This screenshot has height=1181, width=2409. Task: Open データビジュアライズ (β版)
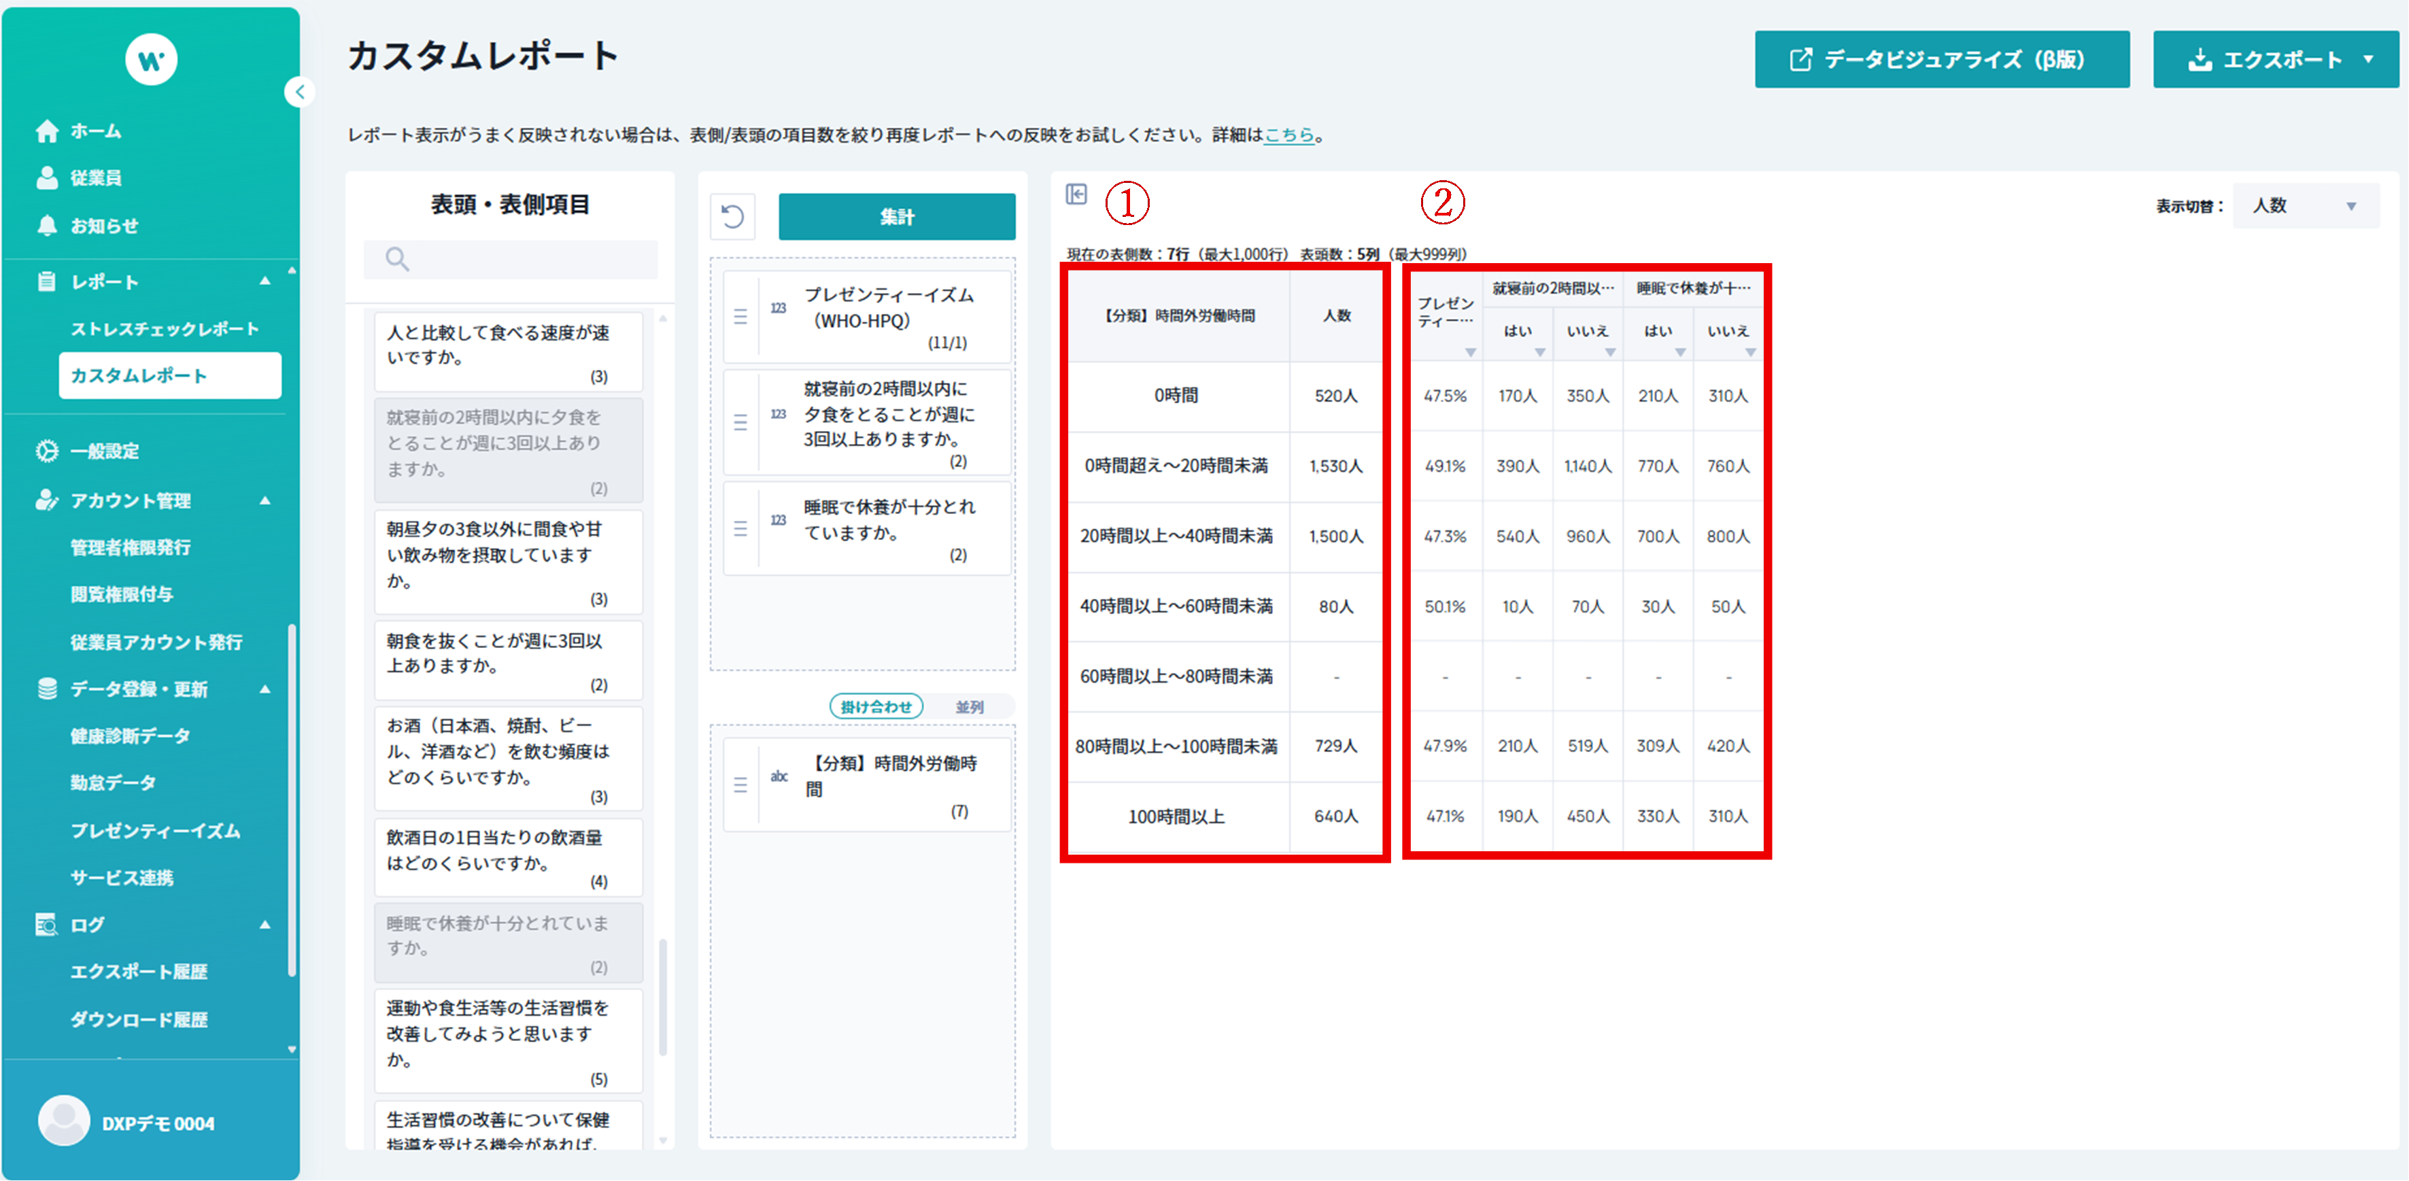click(1941, 60)
